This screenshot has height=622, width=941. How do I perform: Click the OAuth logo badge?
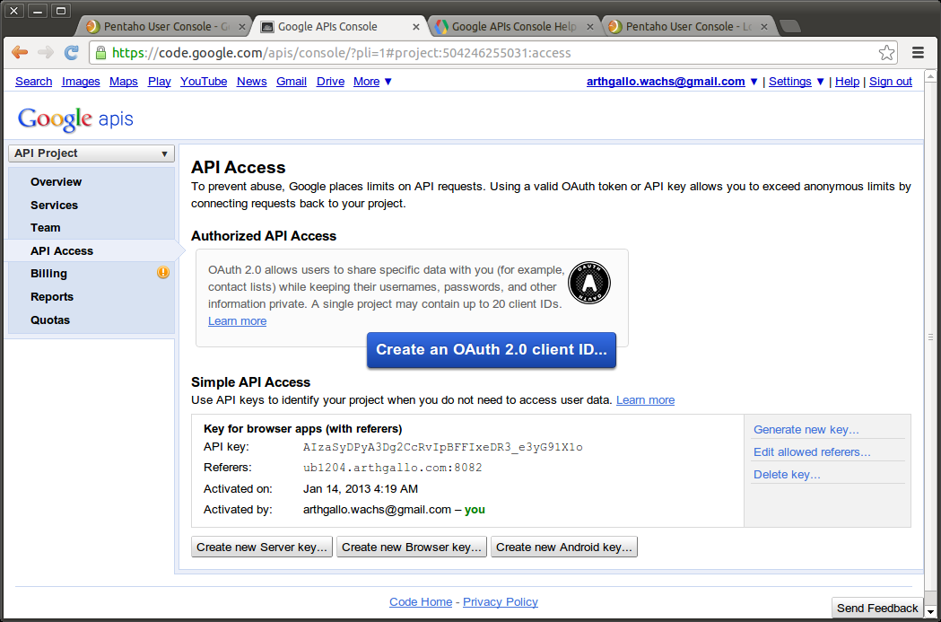[588, 283]
